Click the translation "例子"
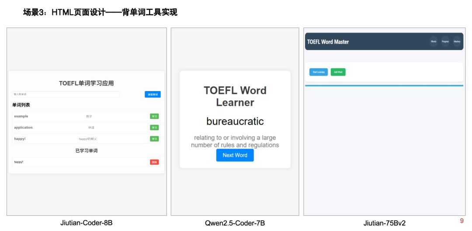 (89, 116)
